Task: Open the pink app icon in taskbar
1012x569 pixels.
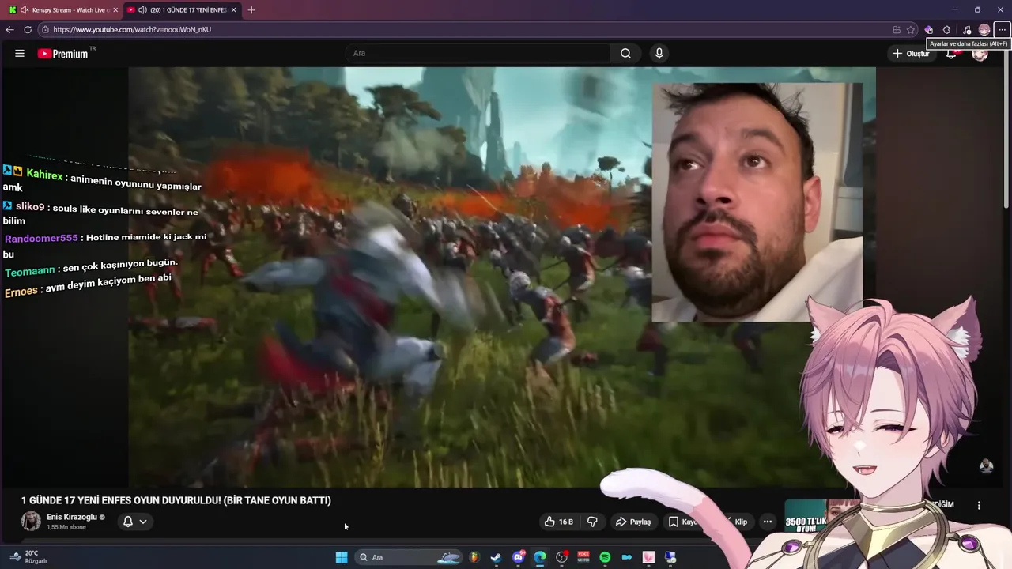Action: (648, 557)
